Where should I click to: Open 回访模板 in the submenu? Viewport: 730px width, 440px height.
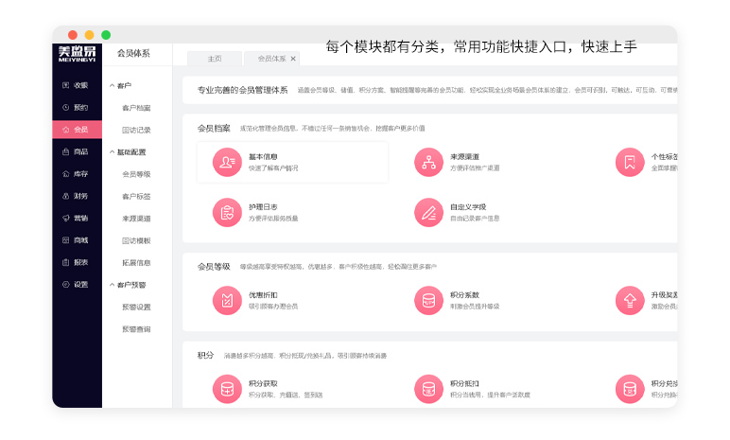click(136, 240)
